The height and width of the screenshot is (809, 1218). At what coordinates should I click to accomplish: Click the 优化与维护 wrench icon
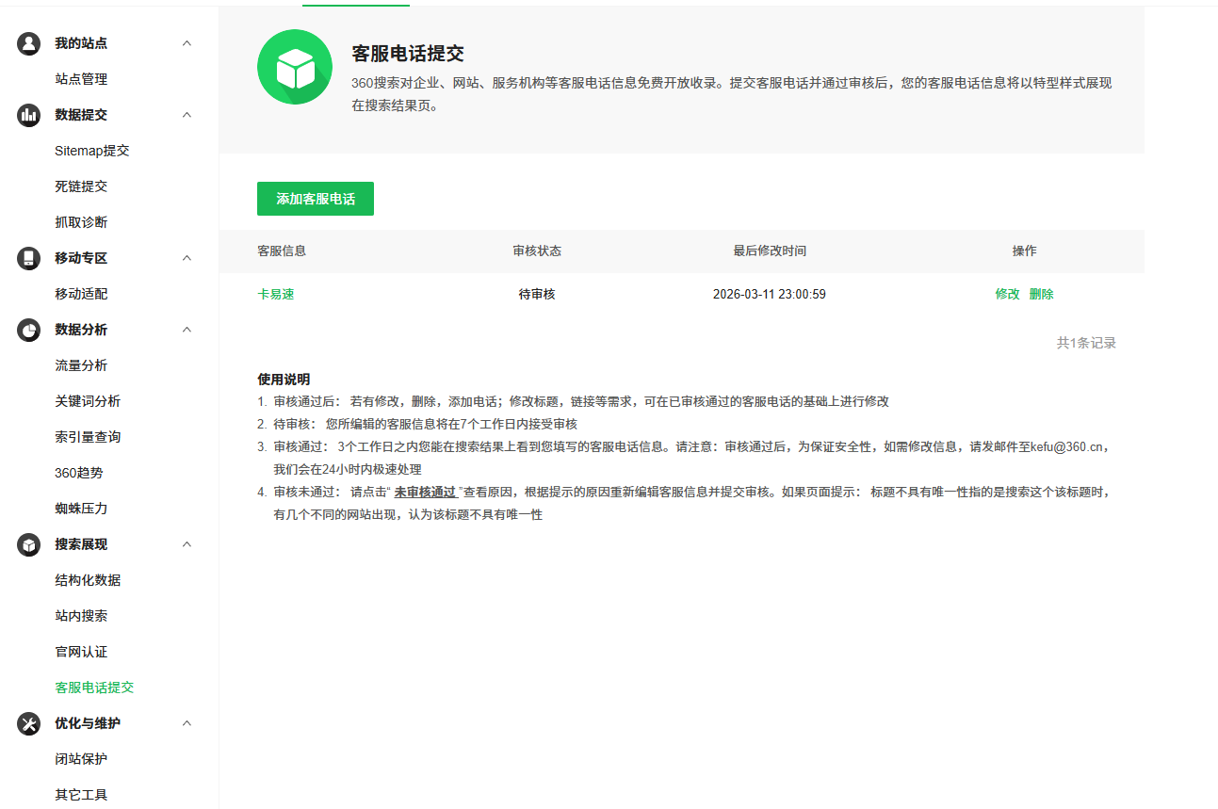tap(29, 723)
